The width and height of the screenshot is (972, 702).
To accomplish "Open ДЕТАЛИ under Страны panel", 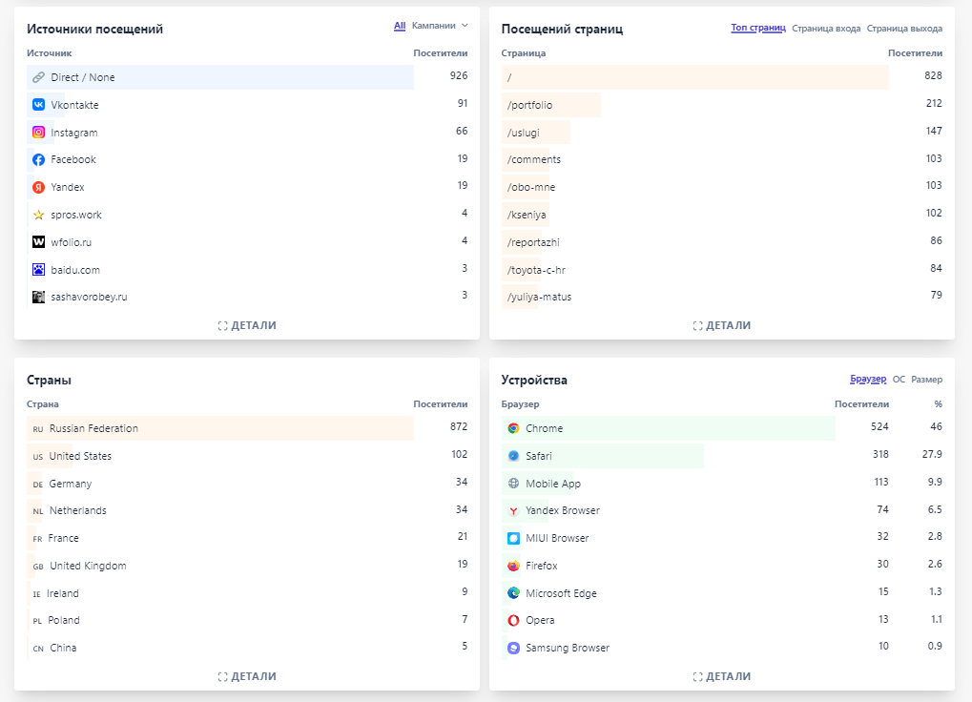I will [247, 676].
